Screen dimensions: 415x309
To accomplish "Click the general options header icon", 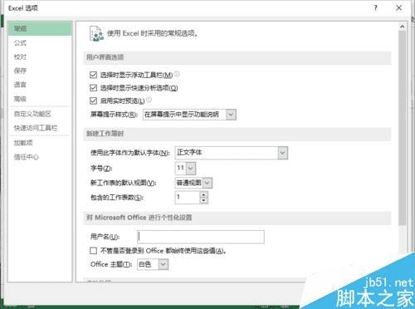I will pos(96,33).
